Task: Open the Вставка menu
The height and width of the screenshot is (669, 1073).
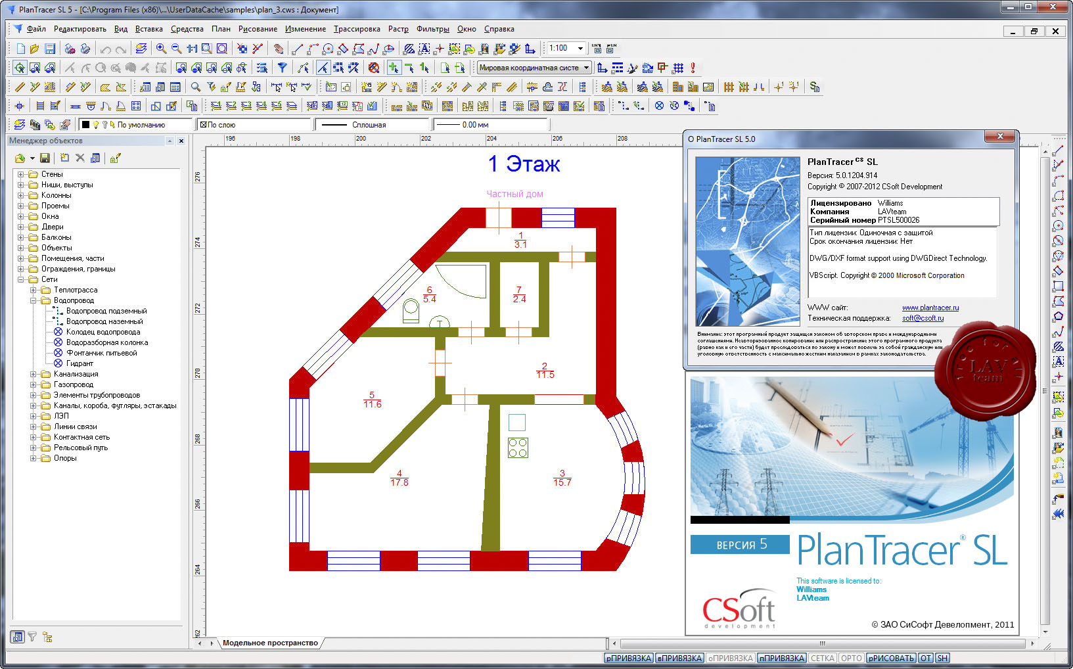Action: [149, 29]
